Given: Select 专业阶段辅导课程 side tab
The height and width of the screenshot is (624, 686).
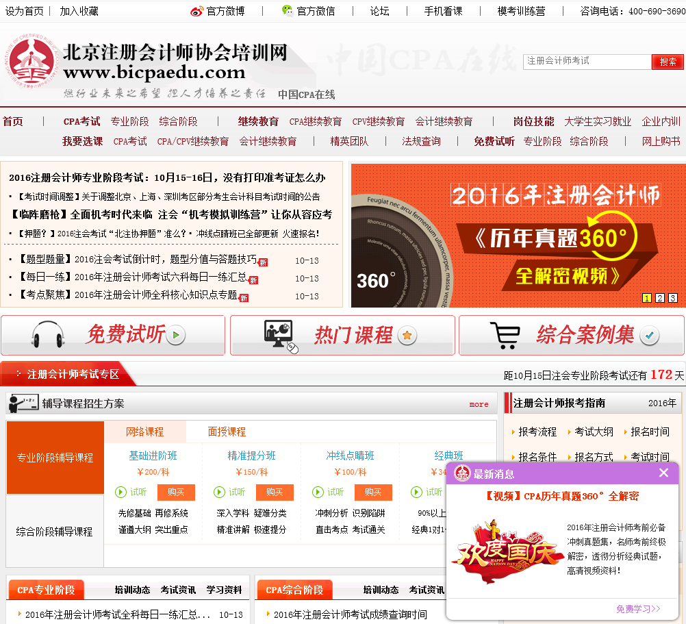Looking at the screenshot, I should (55, 458).
